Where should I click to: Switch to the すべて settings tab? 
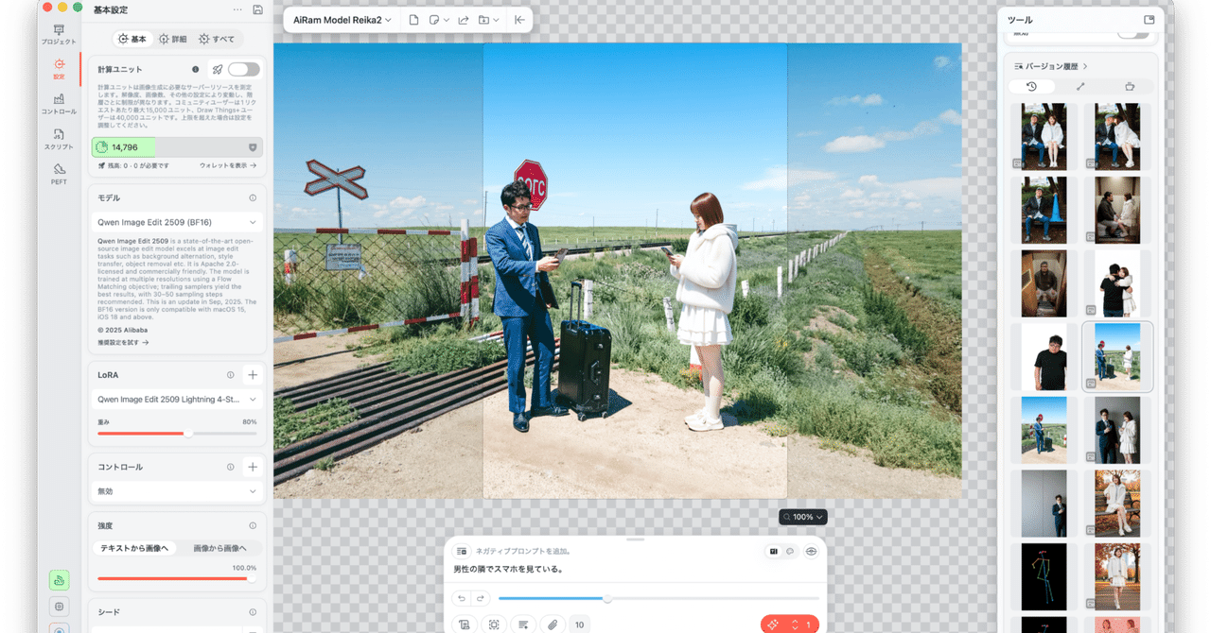pos(217,40)
